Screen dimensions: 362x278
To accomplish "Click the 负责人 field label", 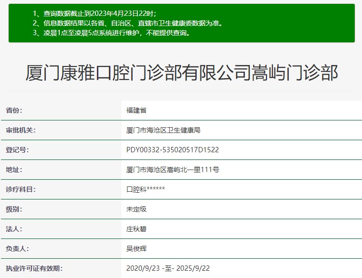I will [17, 249].
